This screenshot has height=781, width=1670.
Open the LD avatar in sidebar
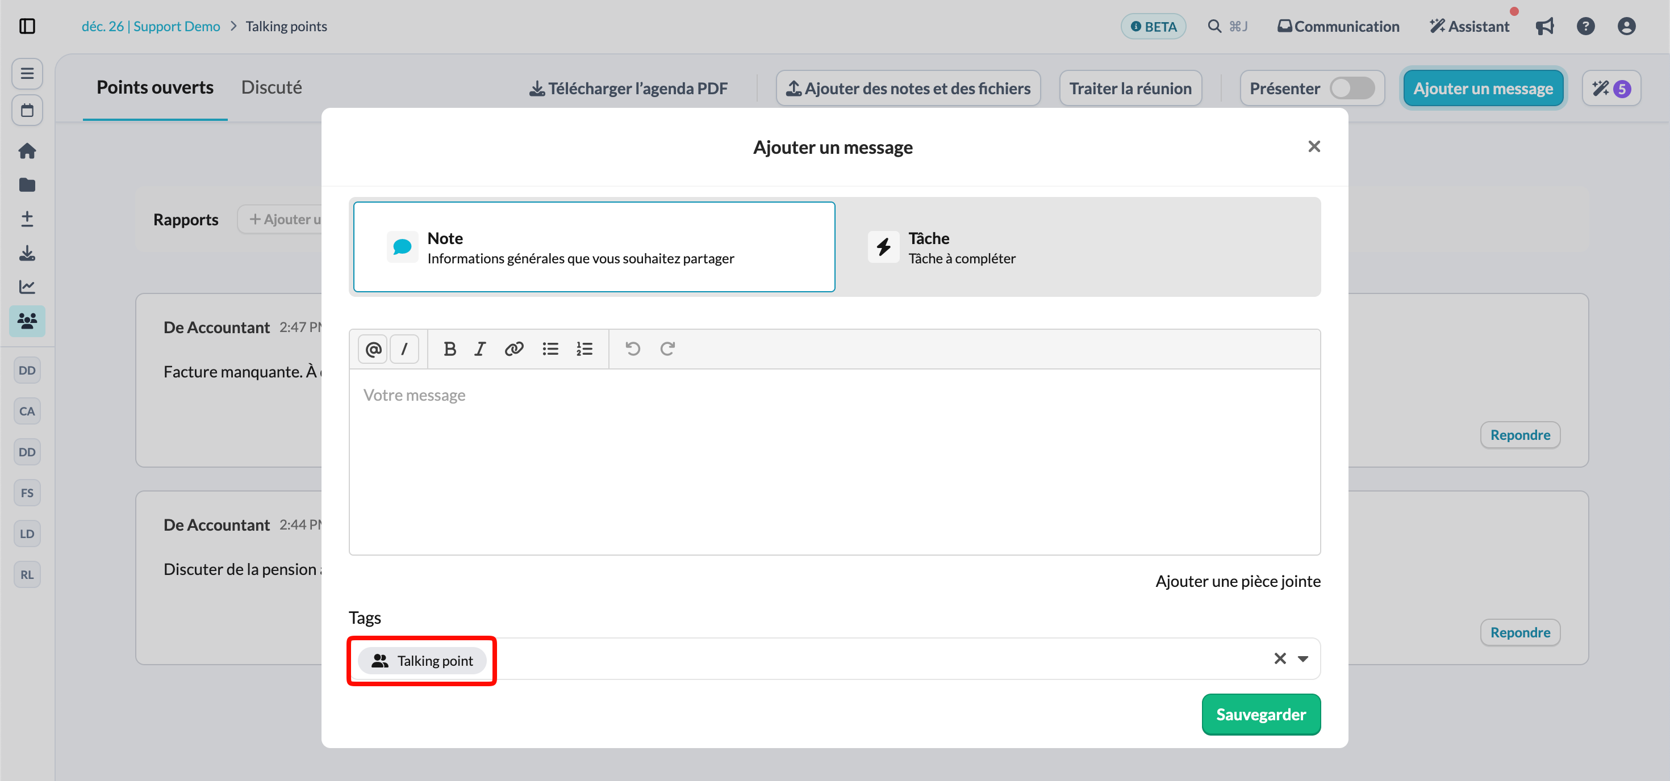point(27,534)
